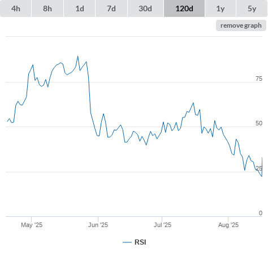Click the highest RSI peak in late May
This screenshot has height=257, width=268.
[77, 56]
